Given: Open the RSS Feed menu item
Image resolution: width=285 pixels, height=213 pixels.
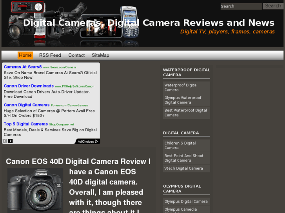Looking at the screenshot, I should [x=50, y=55].
